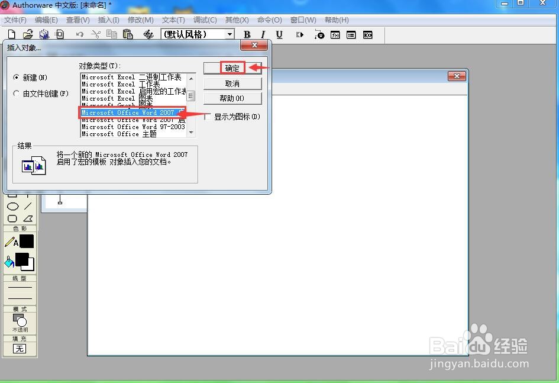Screen dimensions: 559x383
Task: Select Microsoft Excel 图表 list entry
Action: pyautogui.click(x=133, y=98)
